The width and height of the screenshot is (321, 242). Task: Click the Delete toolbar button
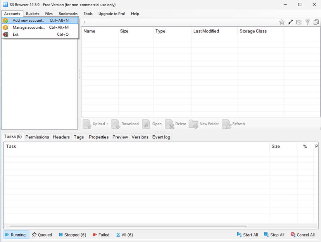click(x=176, y=124)
